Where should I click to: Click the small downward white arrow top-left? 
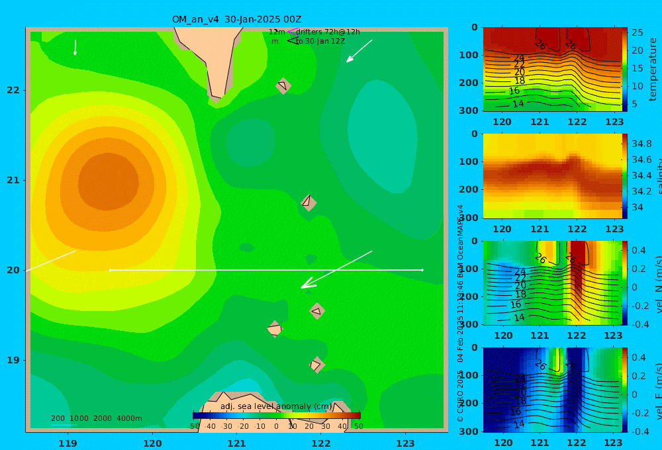tap(75, 48)
